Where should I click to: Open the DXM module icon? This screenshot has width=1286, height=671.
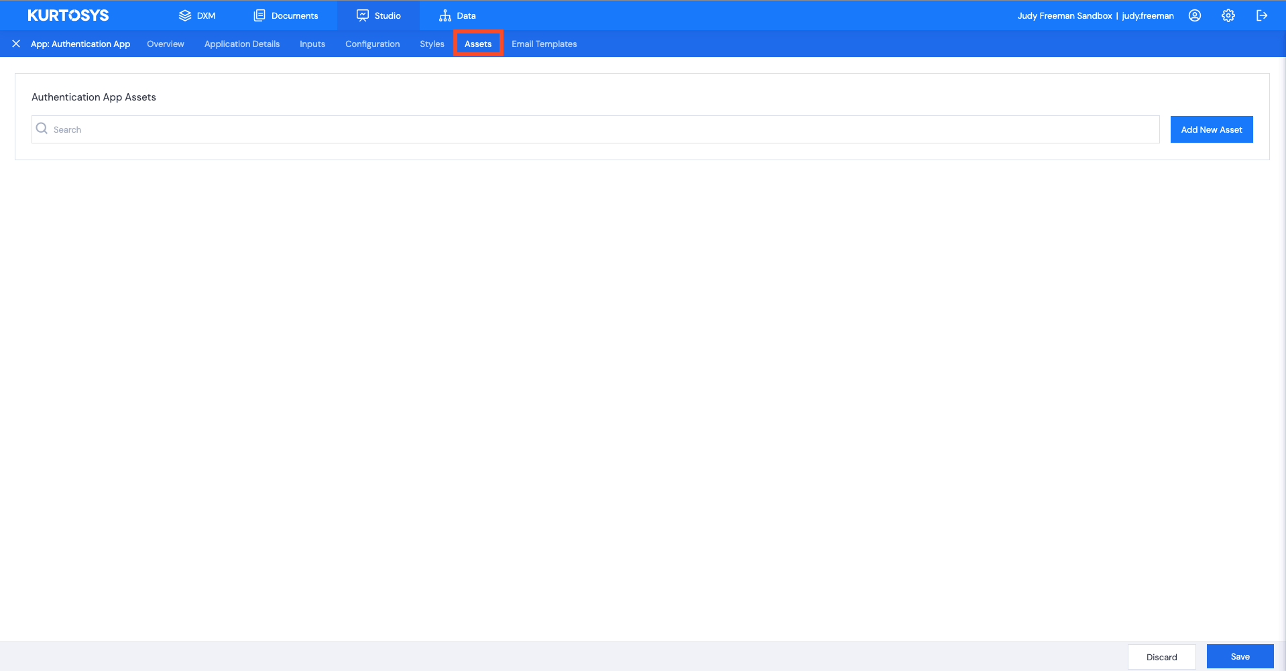(186, 15)
